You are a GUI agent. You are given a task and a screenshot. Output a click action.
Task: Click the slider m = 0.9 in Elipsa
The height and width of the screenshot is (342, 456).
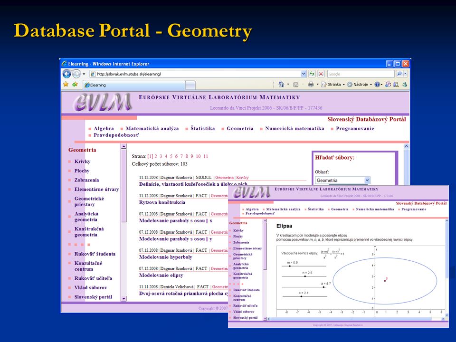pyautogui.click(x=290, y=266)
